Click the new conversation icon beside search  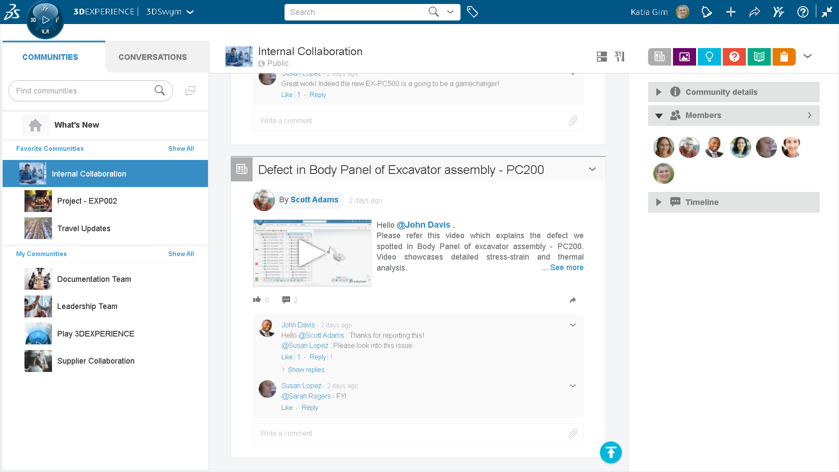(190, 91)
